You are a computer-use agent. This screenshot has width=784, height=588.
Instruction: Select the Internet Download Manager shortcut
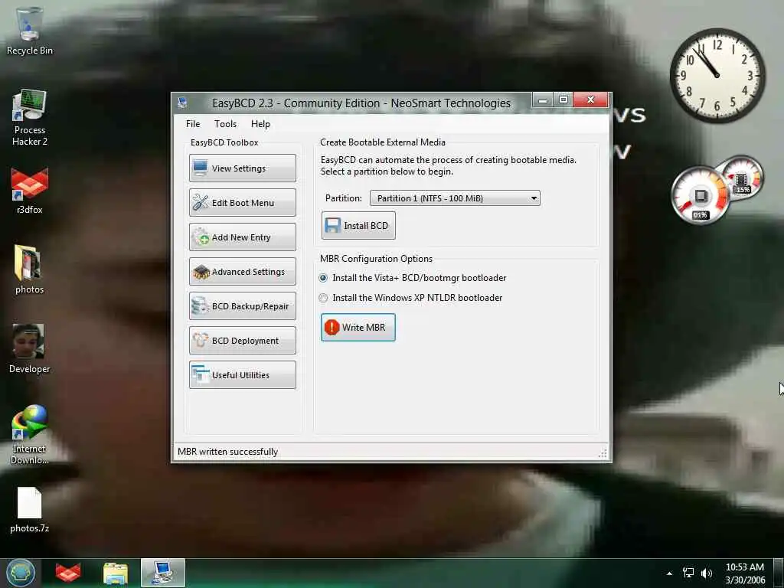tap(30, 434)
